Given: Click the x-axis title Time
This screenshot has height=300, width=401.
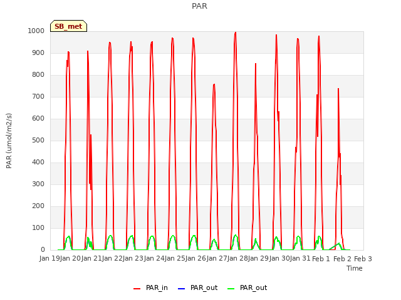Looking at the screenshot, I should pos(355,268).
